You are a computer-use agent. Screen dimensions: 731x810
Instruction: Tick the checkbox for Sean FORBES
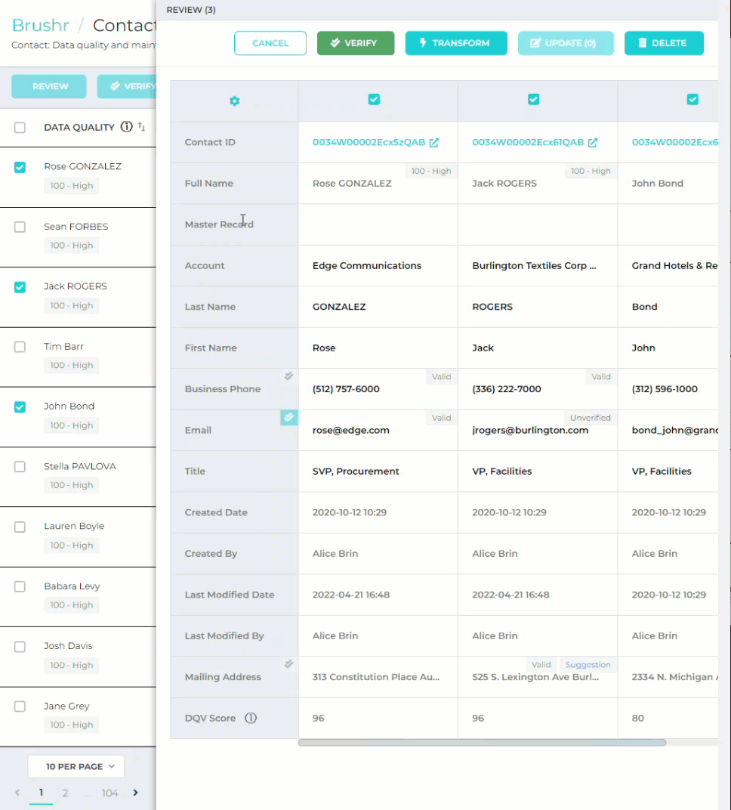[x=20, y=227]
